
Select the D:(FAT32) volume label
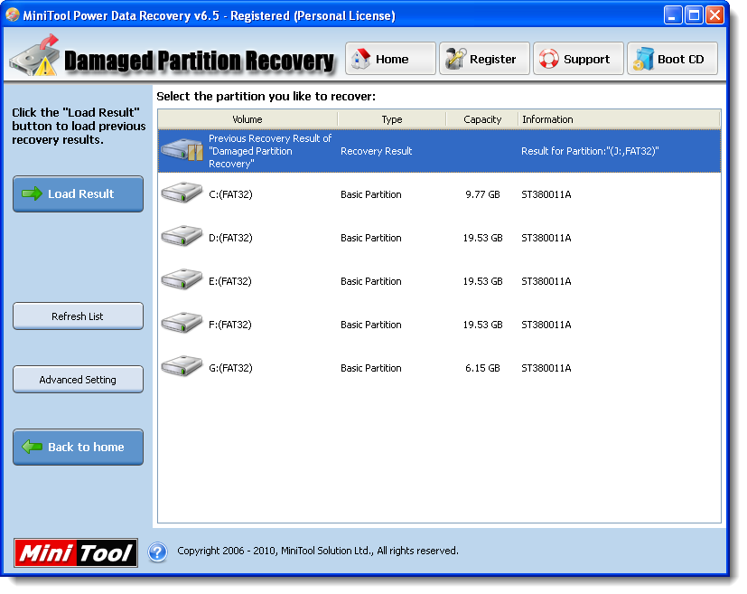(230, 238)
